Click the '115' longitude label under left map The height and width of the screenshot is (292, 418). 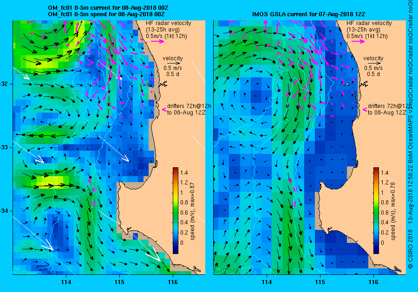pyautogui.click(x=119, y=282)
